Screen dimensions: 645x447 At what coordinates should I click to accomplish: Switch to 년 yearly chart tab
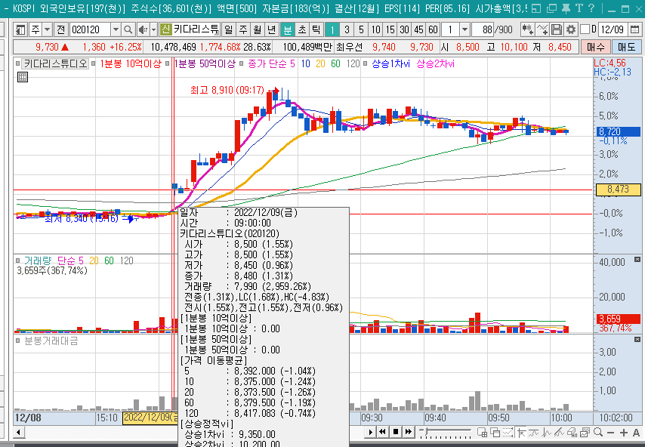(272, 29)
